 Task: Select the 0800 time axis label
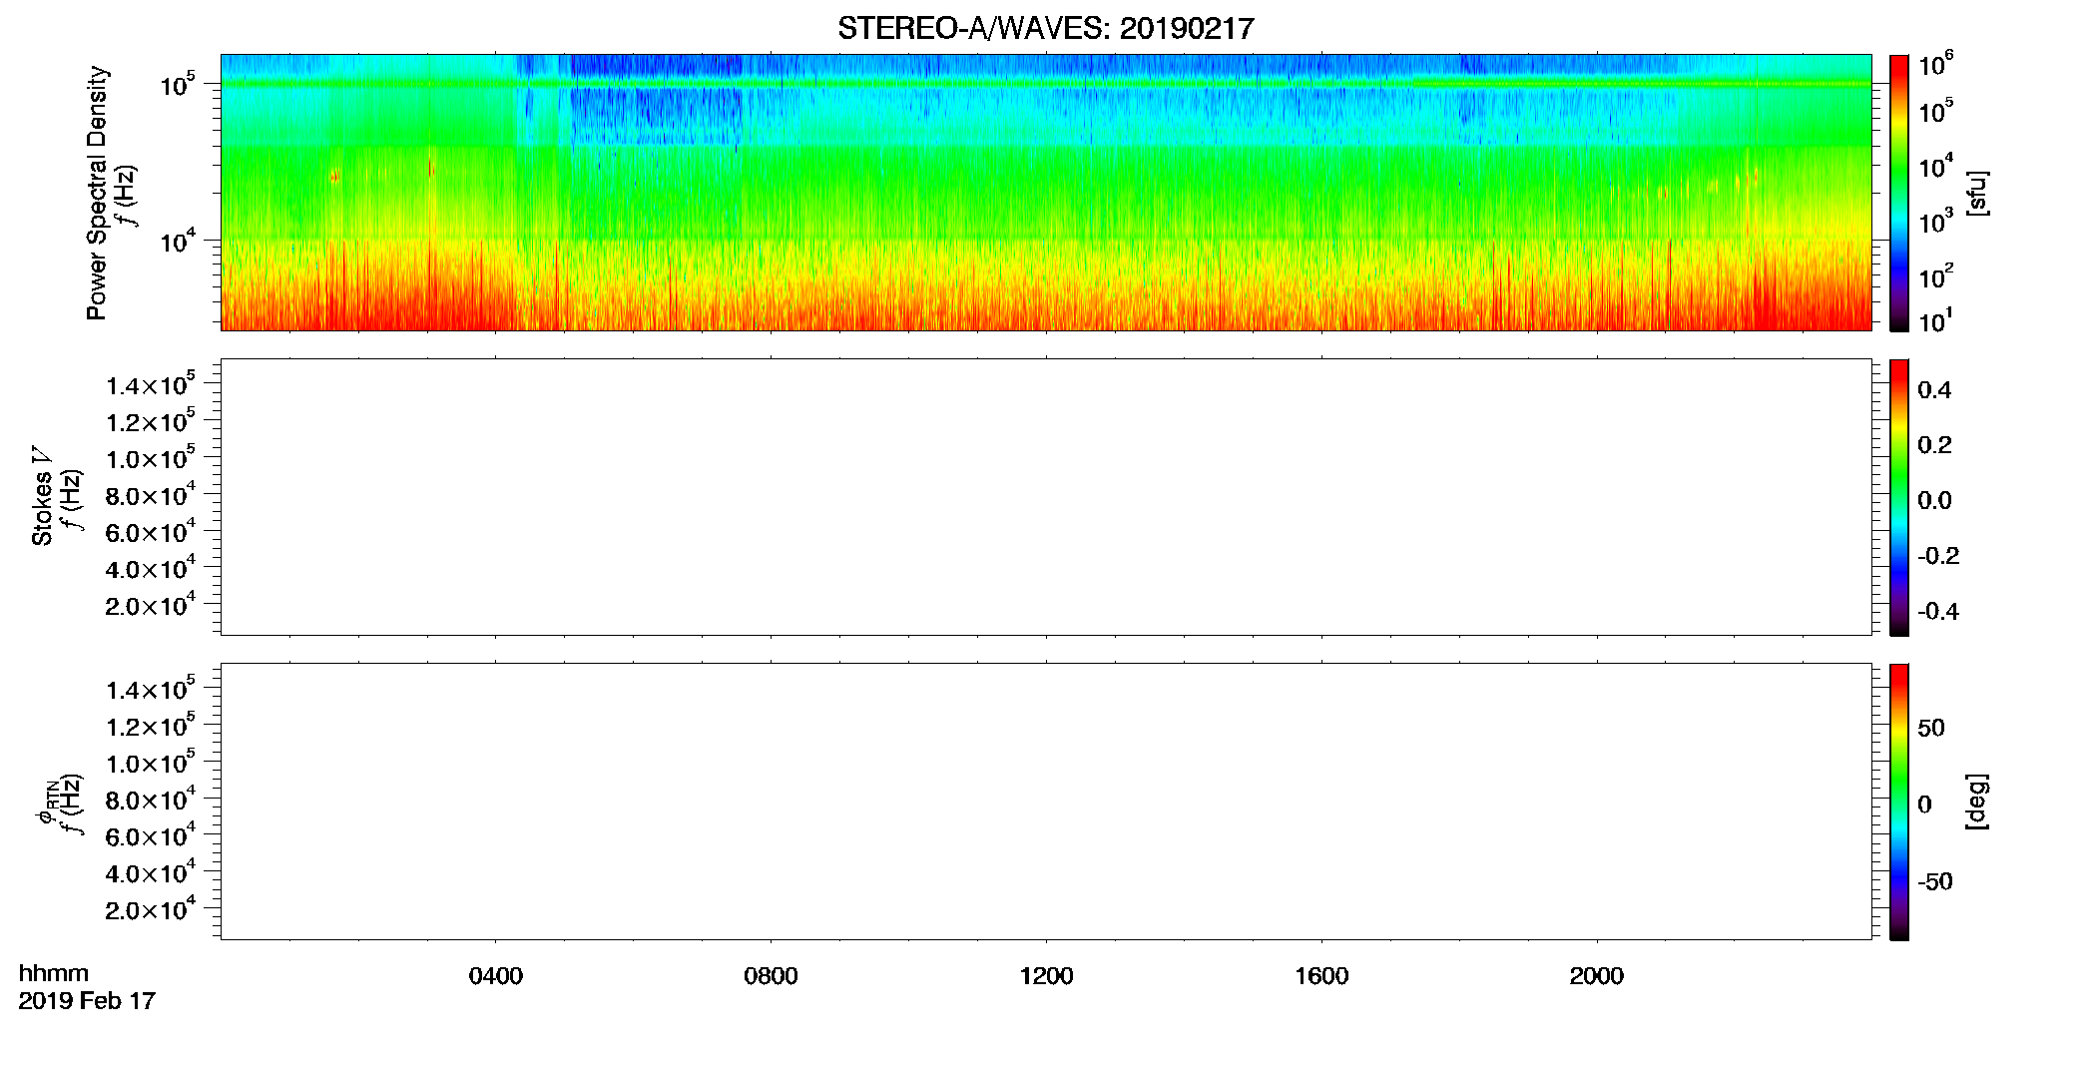[772, 976]
